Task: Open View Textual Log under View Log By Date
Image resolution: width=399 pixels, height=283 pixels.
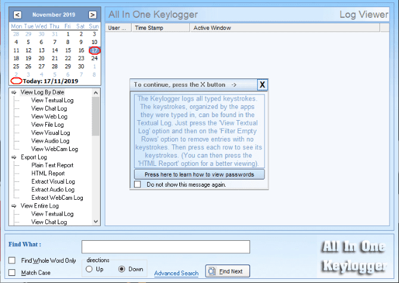Action: pos(52,100)
